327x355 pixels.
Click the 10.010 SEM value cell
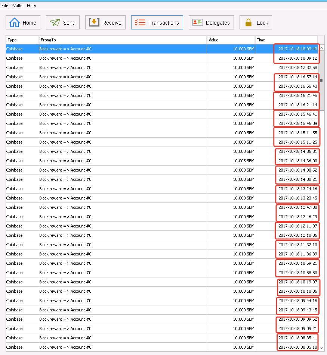pyautogui.click(x=231, y=254)
